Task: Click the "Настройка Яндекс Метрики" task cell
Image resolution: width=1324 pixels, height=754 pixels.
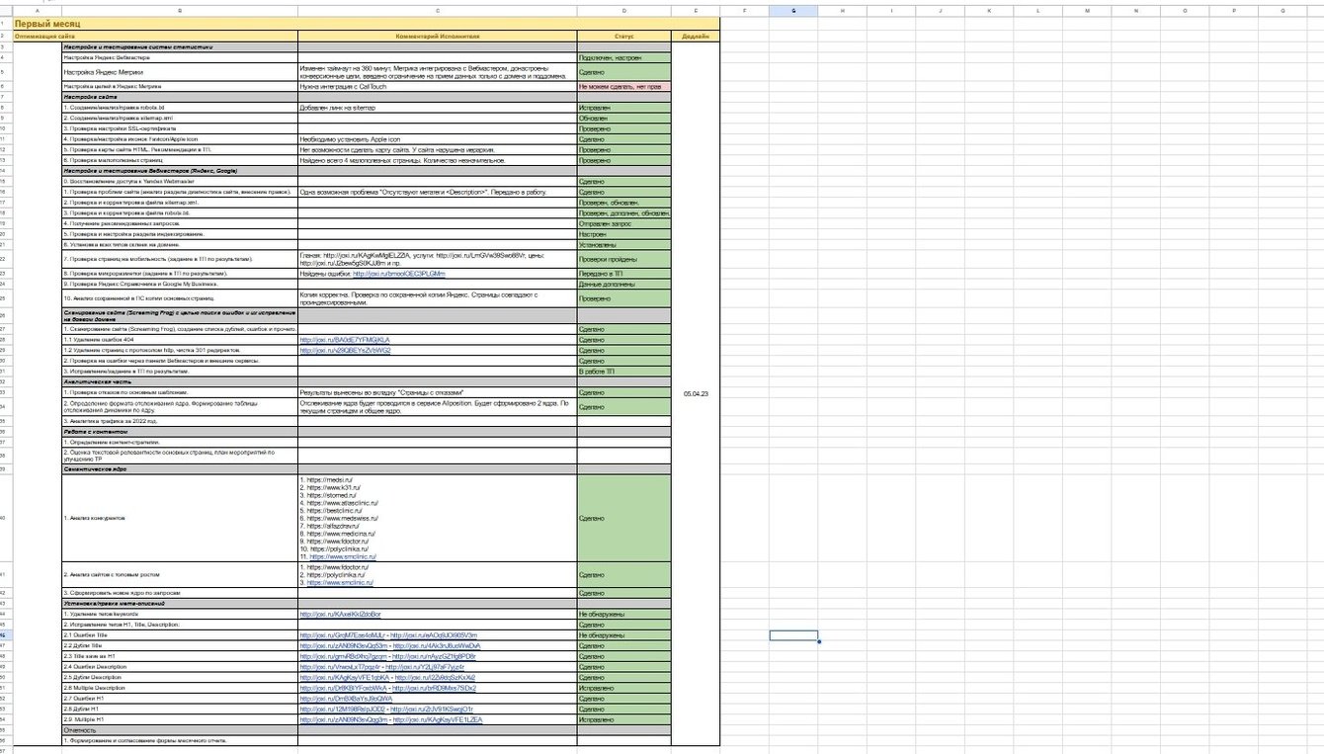Action: point(180,72)
